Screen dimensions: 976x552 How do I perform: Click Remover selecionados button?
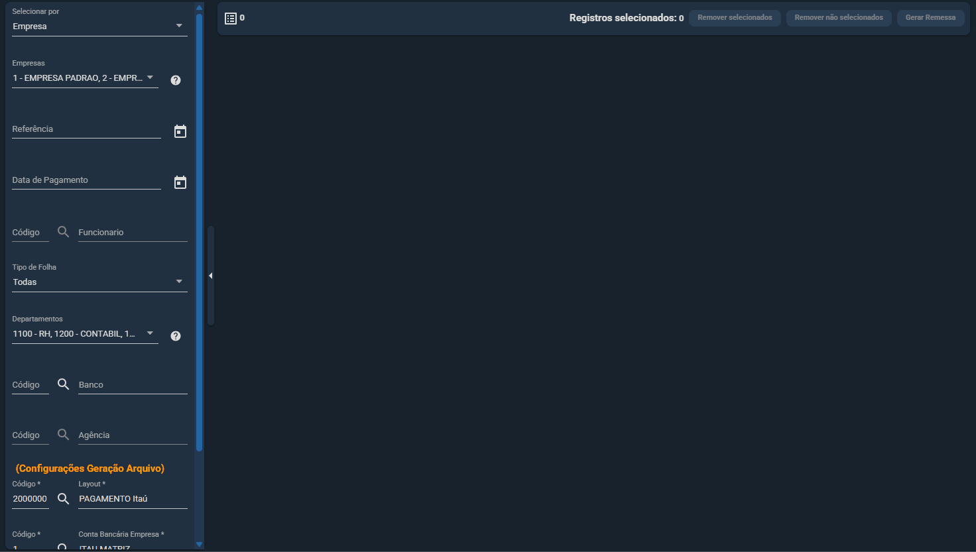coord(735,18)
